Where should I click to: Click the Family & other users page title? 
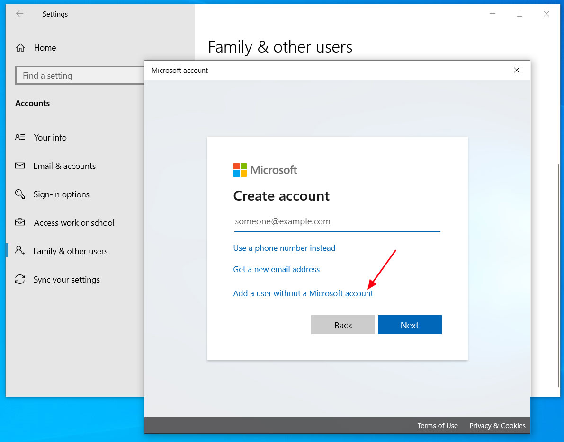[280, 47]
